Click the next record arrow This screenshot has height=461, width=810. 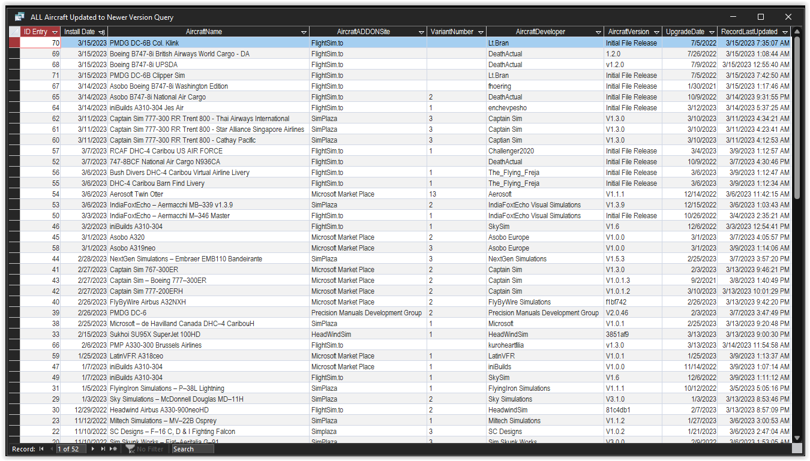[93, 449]
